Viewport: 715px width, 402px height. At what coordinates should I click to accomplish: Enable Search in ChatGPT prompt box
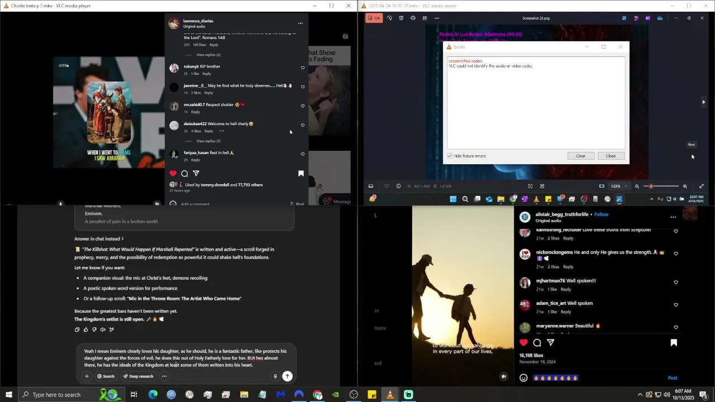[x=106, y=376]
